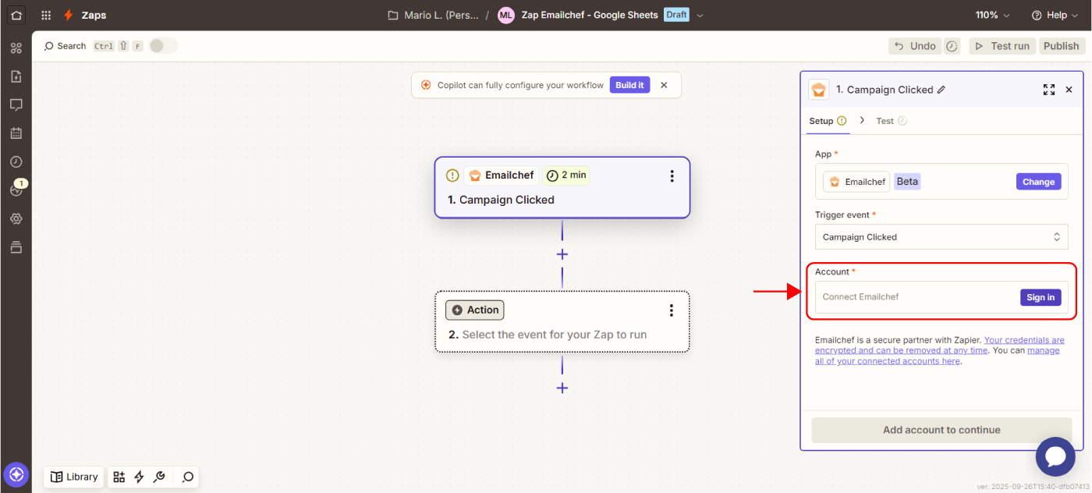This screenshot has height=493, width=1092.
Task: Open the calendar icon in the left sidebar
Action: click(x=16, y=133)
